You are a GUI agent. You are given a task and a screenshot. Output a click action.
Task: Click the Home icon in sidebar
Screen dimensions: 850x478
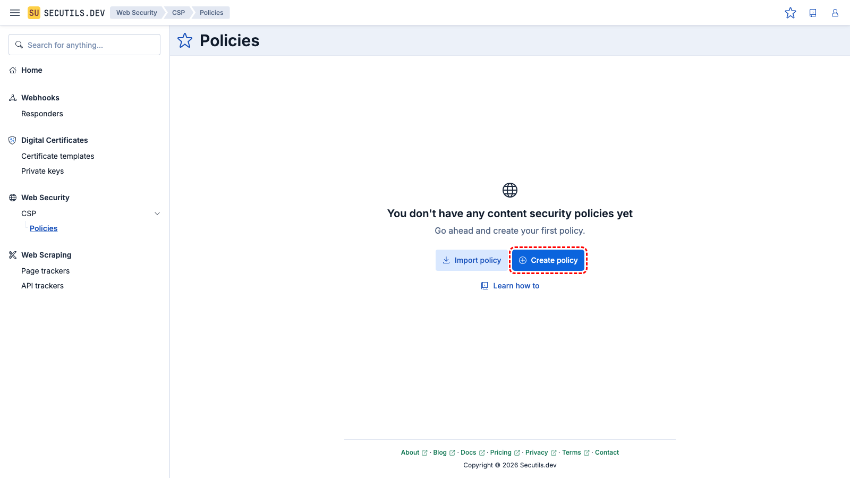(13, 70)
